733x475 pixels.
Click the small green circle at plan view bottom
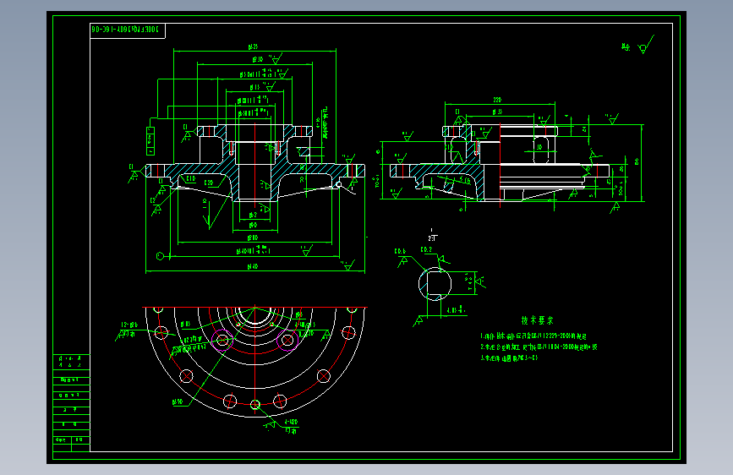[254, 405]
